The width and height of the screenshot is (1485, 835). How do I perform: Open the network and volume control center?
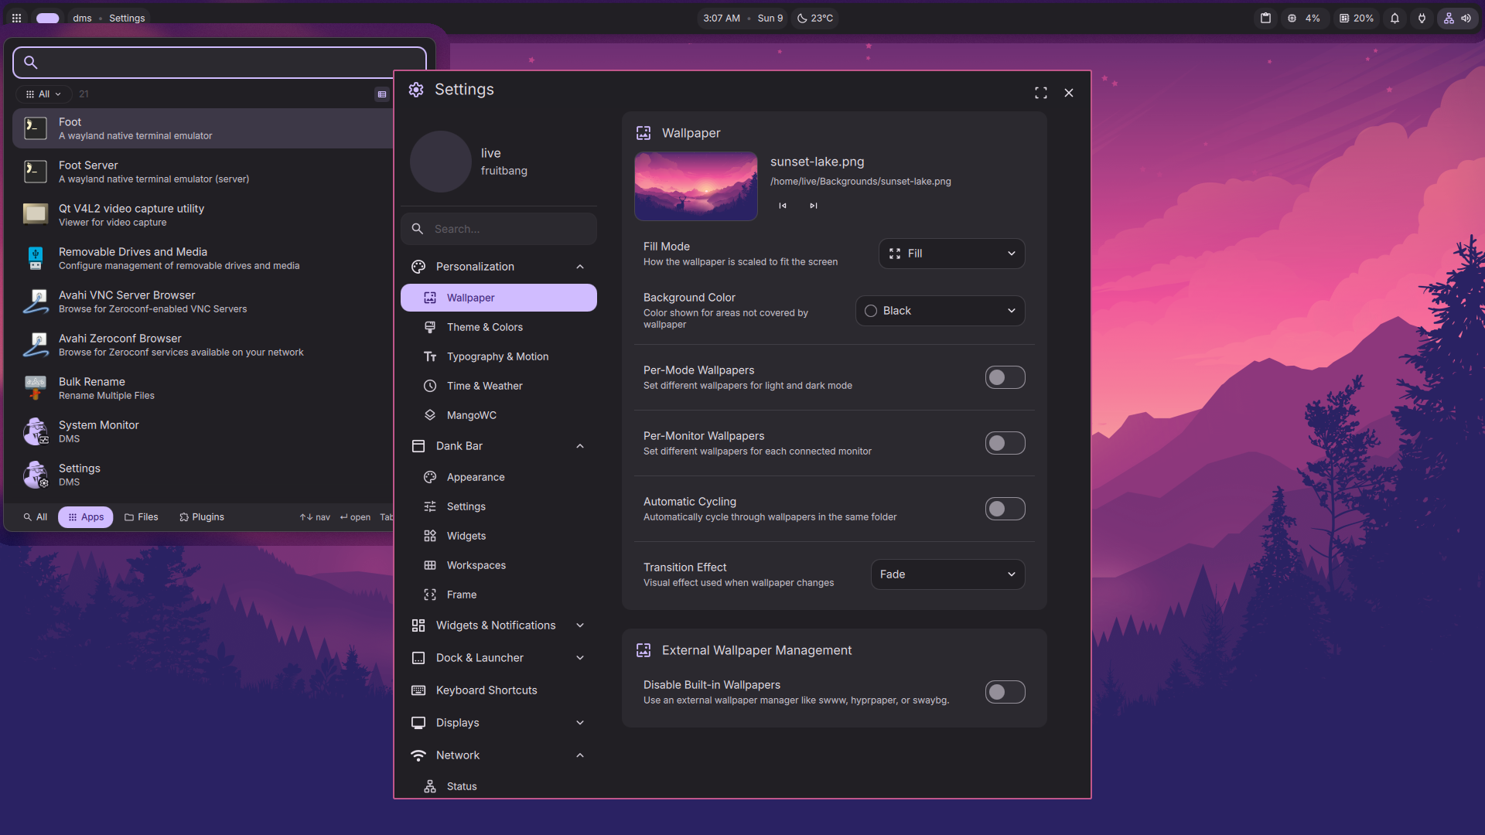tap(1457, 18)
